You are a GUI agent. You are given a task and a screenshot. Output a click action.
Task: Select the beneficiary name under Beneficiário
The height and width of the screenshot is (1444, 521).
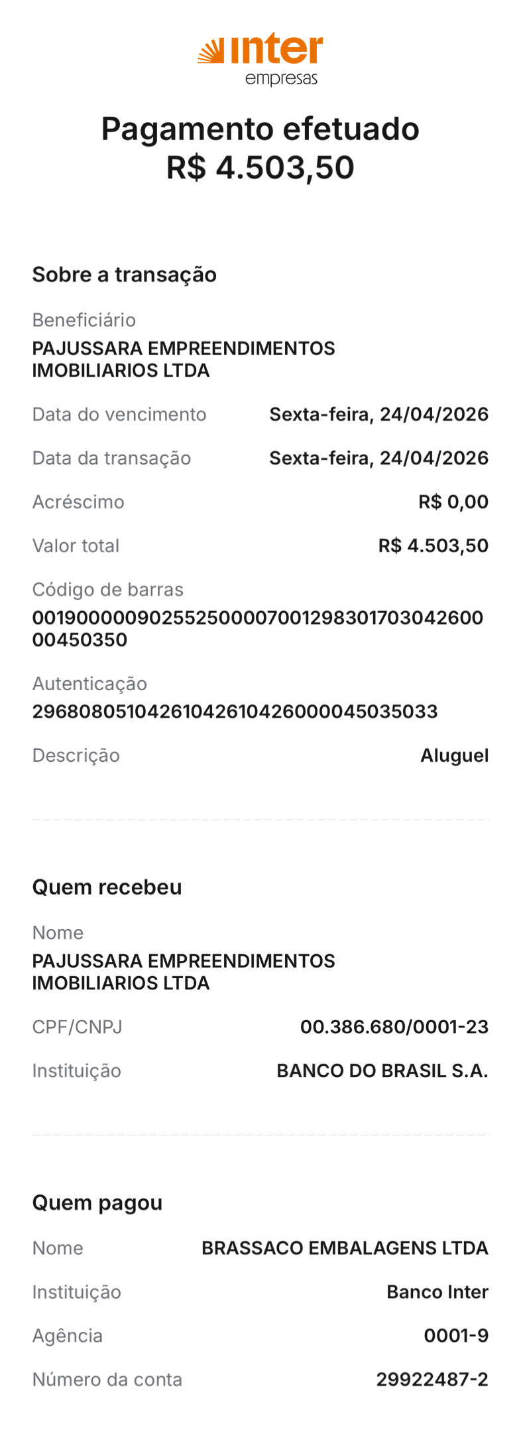point(183,359)
